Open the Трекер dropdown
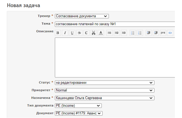Screen dimensions: 182x118 coord(82,16)
